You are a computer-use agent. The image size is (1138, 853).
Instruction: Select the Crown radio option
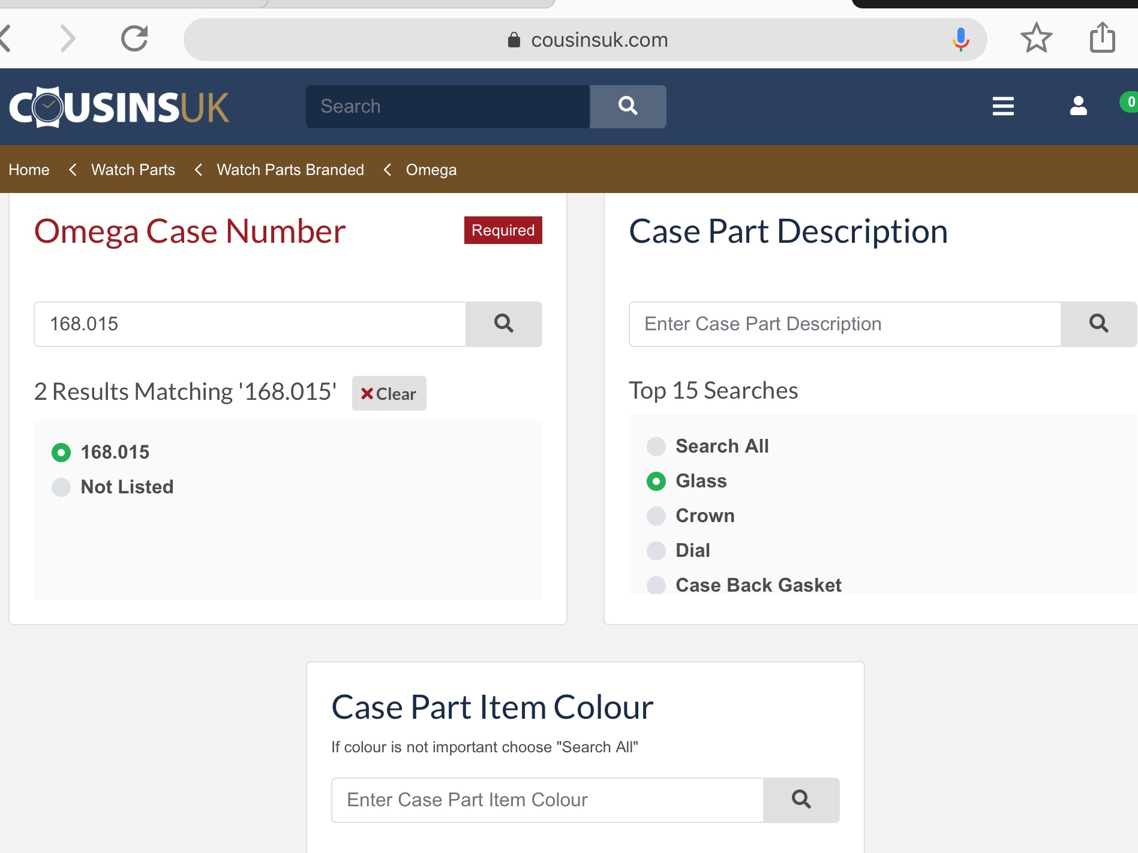[x=656, y=516]
